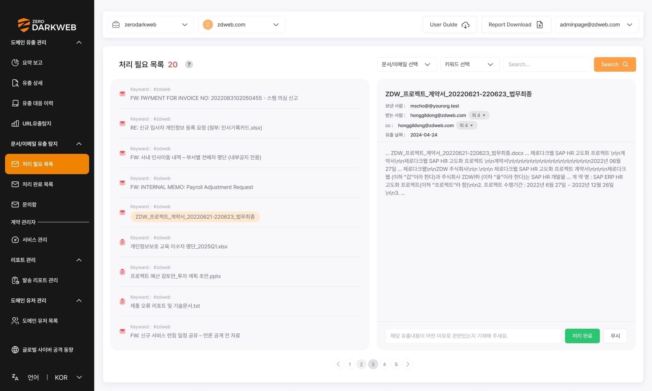Screen dimensions: 652x391
Task: Click the laptop icon for 유출 대응 이력
Action: coord(15,103)
